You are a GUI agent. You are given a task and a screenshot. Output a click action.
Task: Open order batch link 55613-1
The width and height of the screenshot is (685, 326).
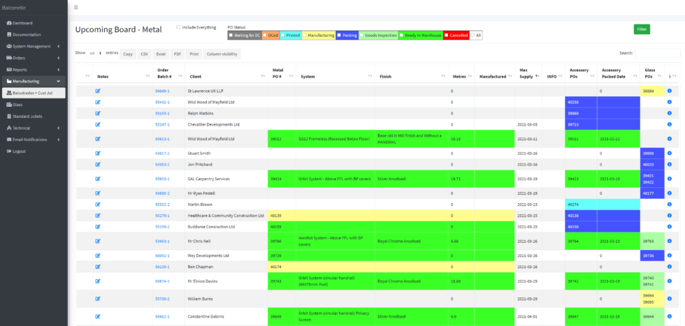point(162,139)
